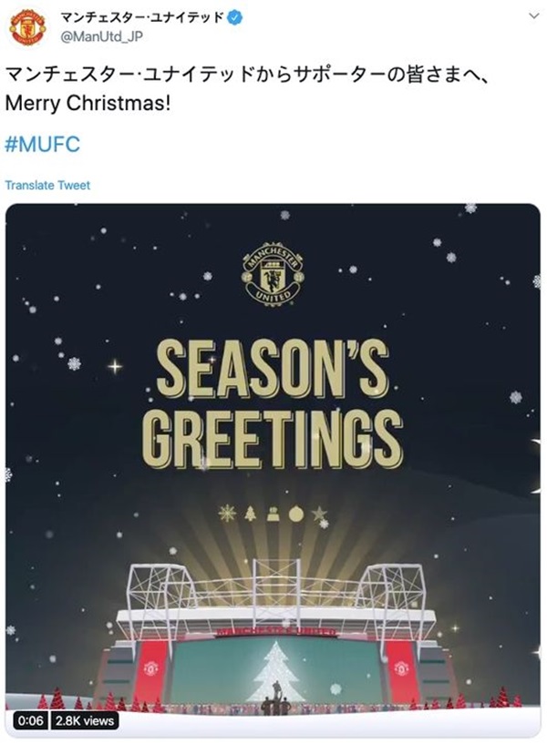Image resolution: width=547 pixels, height=744 pixels.
Task: Click the glowing white Christmas tree
Action: tap(276, 672)
